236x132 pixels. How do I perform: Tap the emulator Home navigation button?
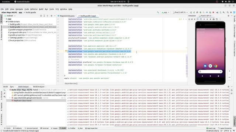coord(210,76)
